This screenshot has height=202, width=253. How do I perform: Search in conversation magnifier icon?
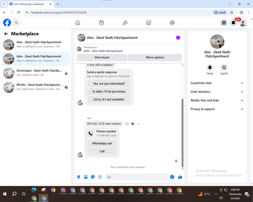[224, 68]
